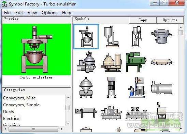This screenshot has height=134, width=187.
Task: Select the blue mixer machine symbol
Action: 136,87
